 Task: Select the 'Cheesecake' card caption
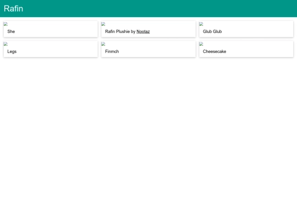pyautogui.click(x=215, y=52)
